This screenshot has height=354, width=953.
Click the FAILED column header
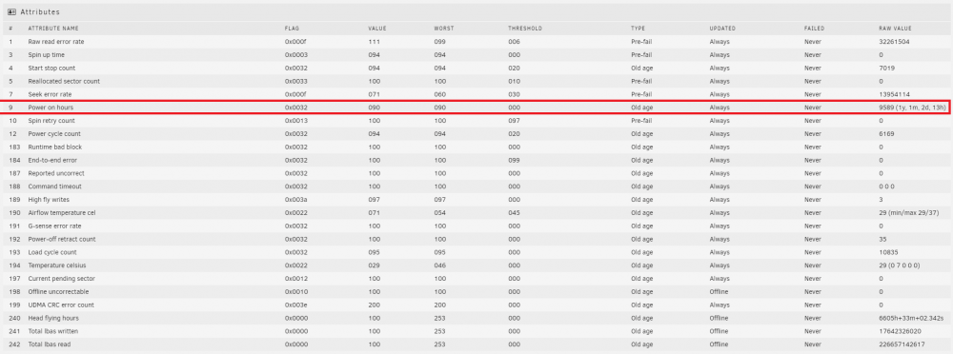click(815, 29)
